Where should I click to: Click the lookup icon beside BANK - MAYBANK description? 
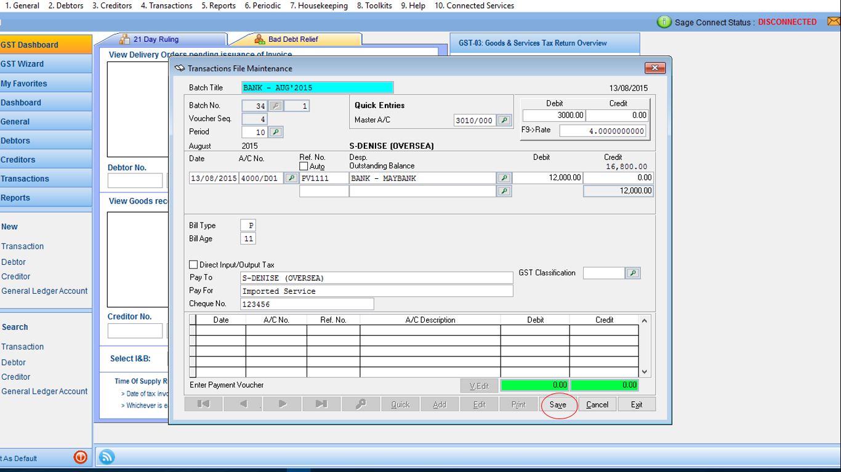click(504, 178)
